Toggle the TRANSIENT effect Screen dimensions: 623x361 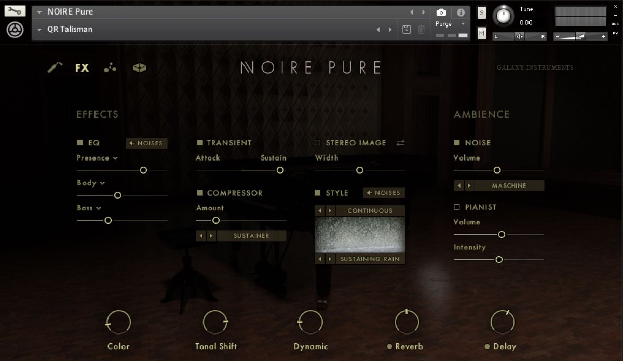tap(200, 143)
